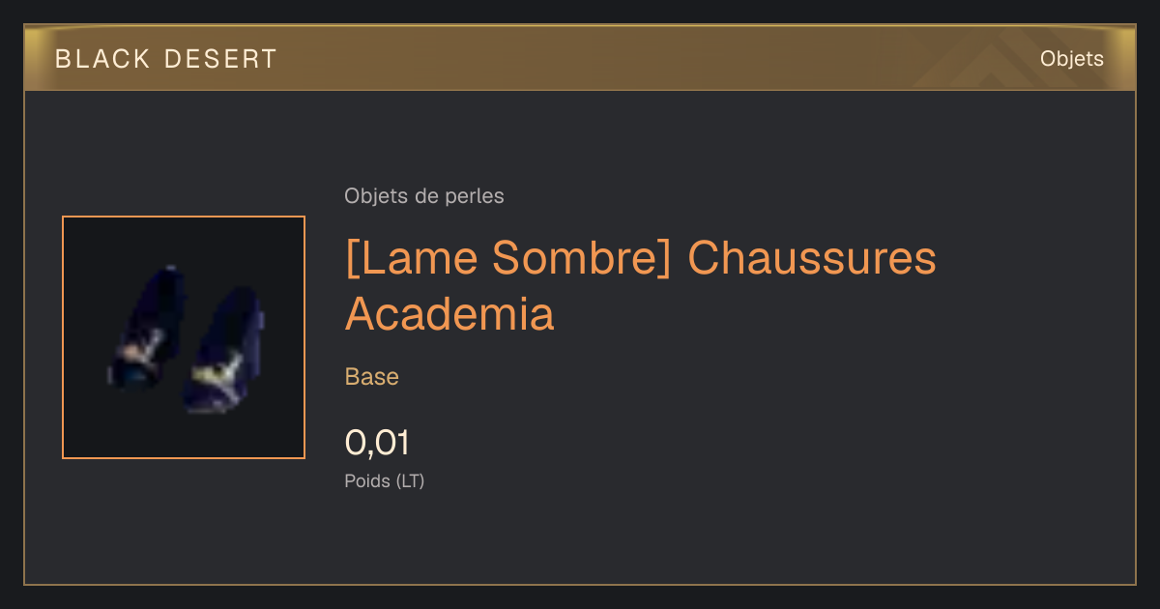
Task: Select the Base grade label
Action: [372, 377]
